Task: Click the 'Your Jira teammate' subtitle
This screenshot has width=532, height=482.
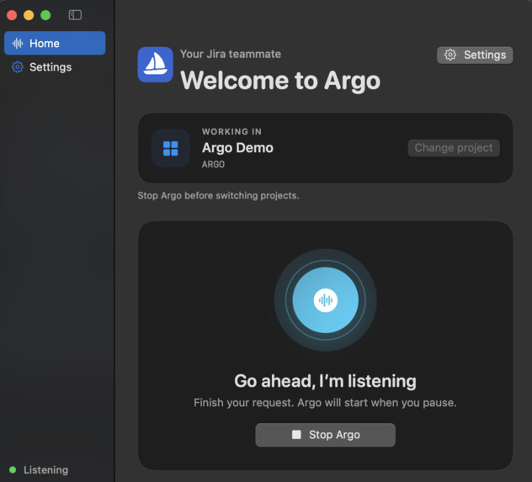Action: [x=231, y=54]
